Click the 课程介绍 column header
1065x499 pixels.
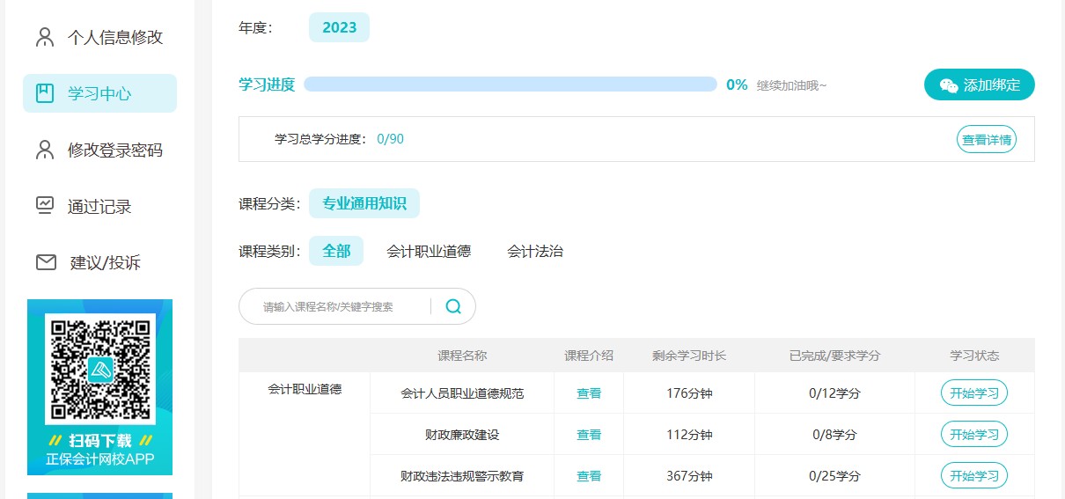pyautogui.click(x=589, y=356)
